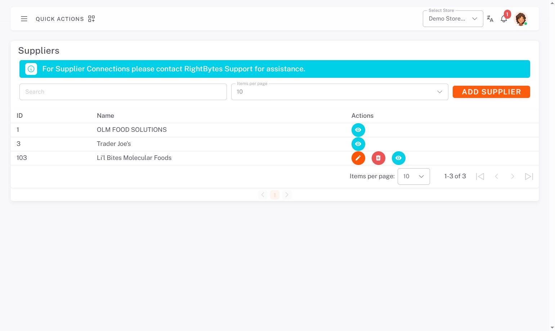Go to the previous table page arrow
The width and height of the screenshot is (555, 331).
click(496, 176)
